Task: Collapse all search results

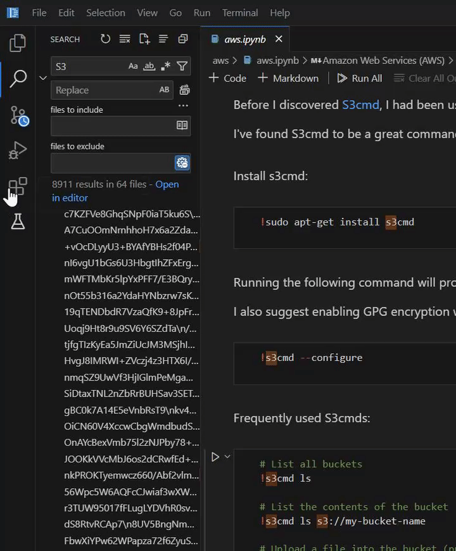Action: (x=163, y=39)
